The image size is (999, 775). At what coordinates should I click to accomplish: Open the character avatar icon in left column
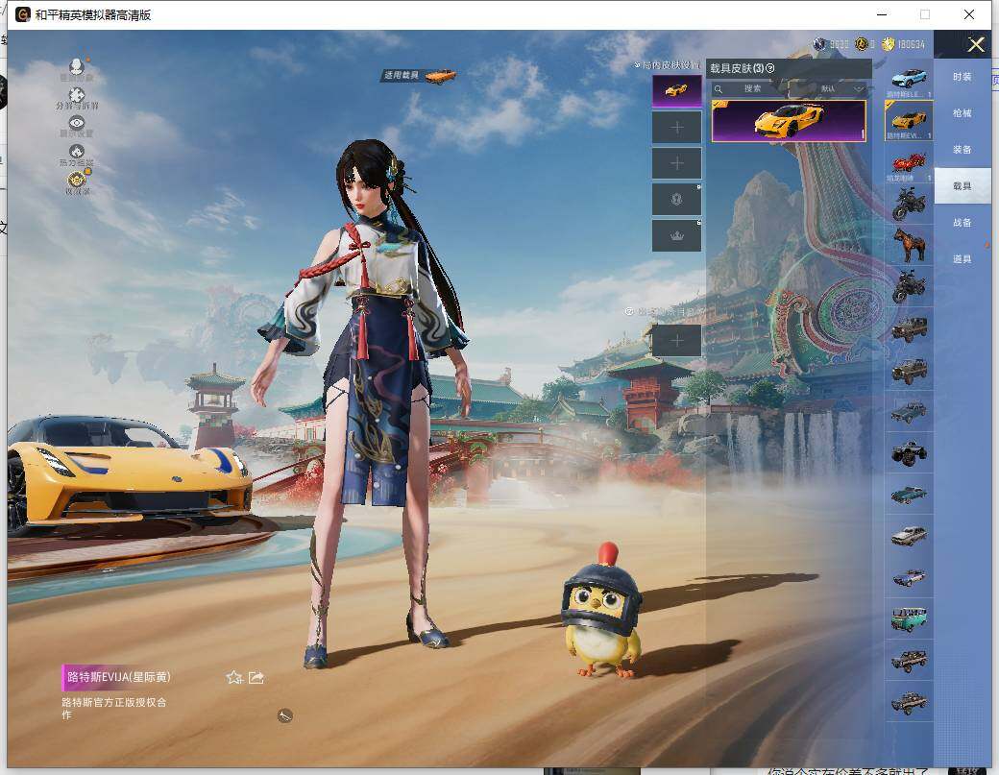77,66
